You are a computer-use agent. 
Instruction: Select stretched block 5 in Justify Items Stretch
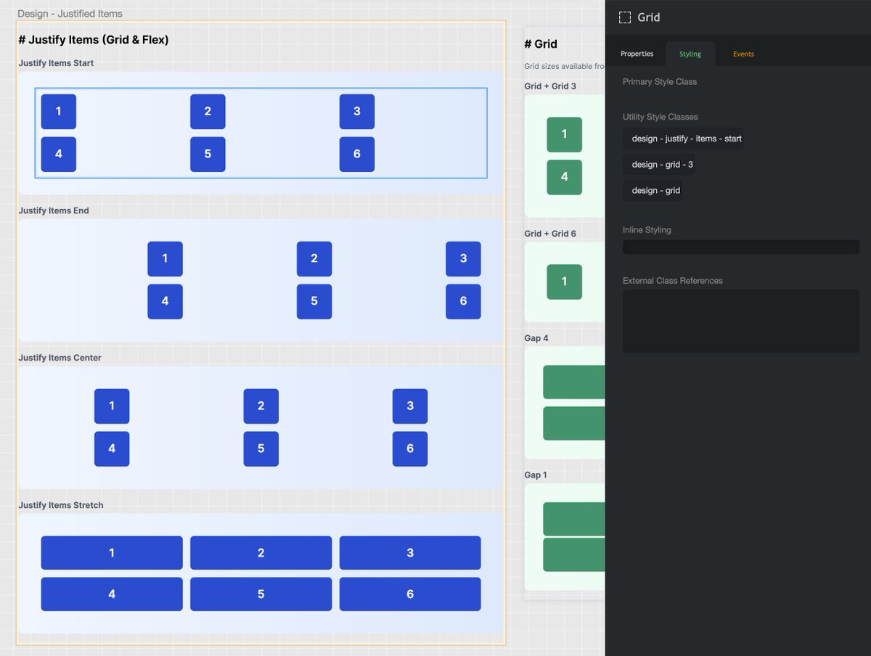coord(261,594)
